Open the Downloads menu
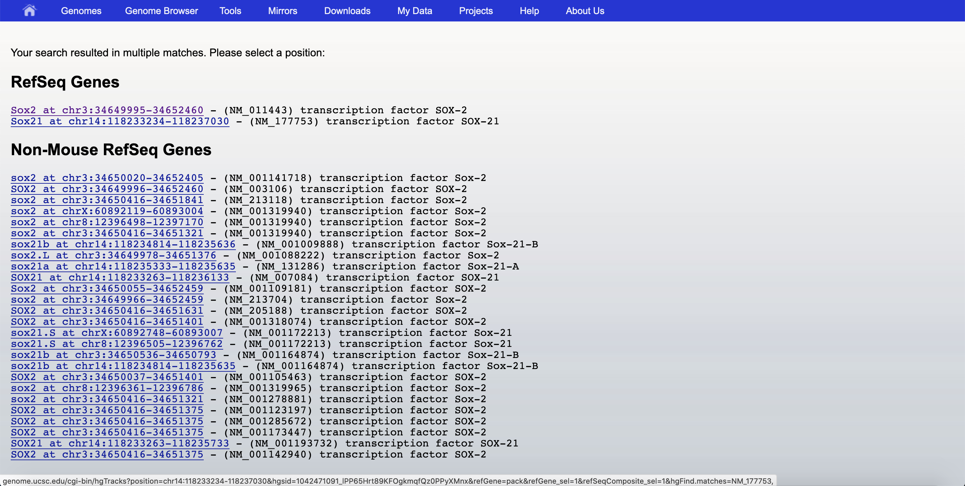Image resolution: width=965 pixels, height=486 pixels. point(347,11)
